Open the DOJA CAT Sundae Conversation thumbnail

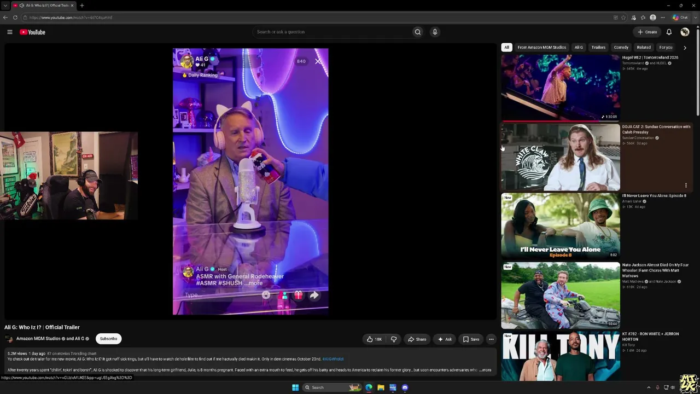tap(561, 157)
